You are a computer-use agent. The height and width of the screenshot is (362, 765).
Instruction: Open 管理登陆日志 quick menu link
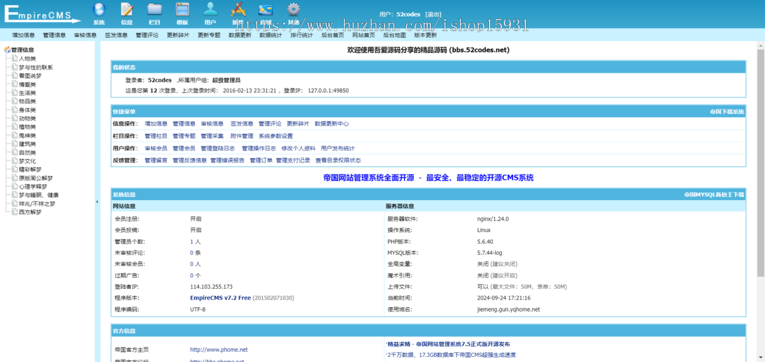[x=218, y=148]
